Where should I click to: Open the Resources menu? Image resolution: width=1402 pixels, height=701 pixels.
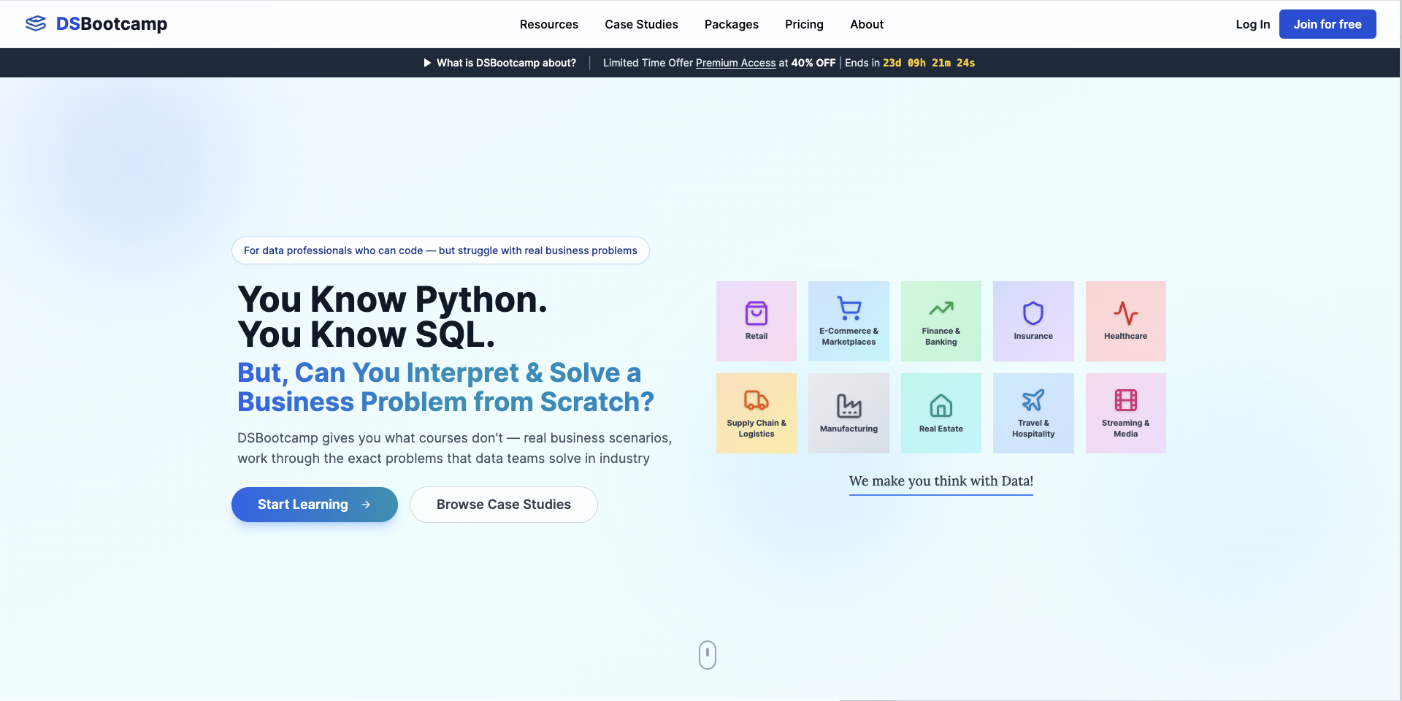pyautogui.click(x=549, y=24)
